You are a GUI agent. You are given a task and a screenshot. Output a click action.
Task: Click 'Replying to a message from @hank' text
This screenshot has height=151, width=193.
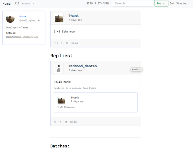(x=75, y=88)
